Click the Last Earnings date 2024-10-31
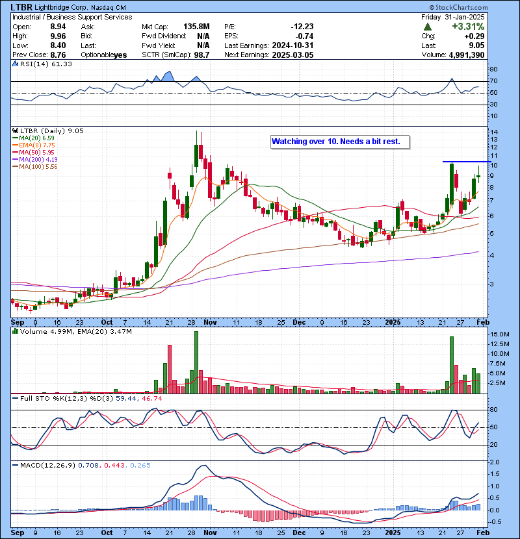The width and height of the screenshot is (520, 539). (x=292, y=45)
